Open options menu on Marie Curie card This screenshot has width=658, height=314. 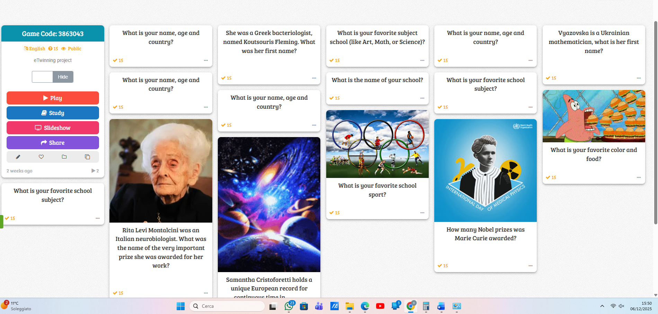point(531,266)
